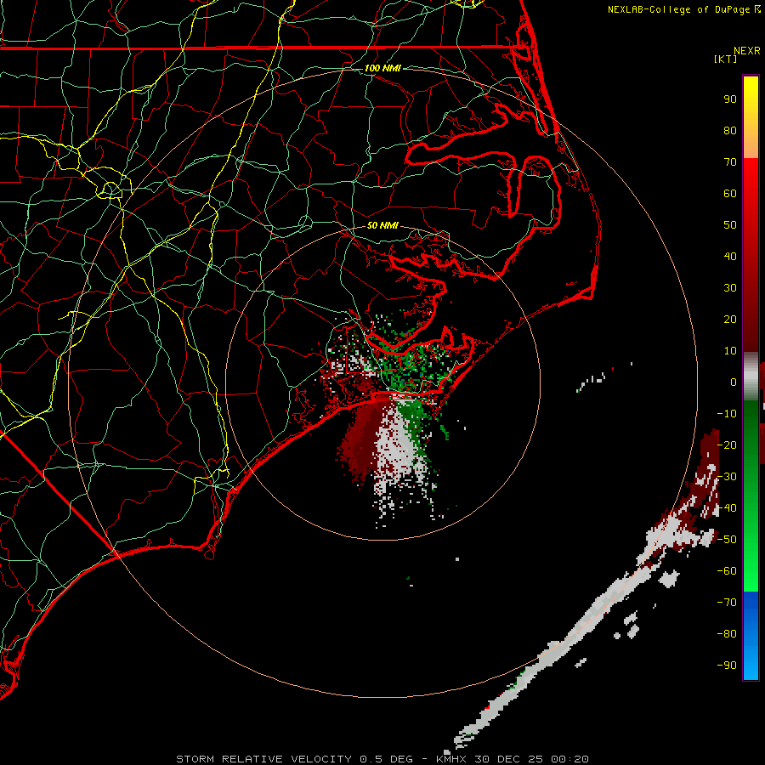This screenshot has height=765, width=765.
Task: Click the STORM RELATIVE VELOCITY caption at bottom
Action: [263, 759]
